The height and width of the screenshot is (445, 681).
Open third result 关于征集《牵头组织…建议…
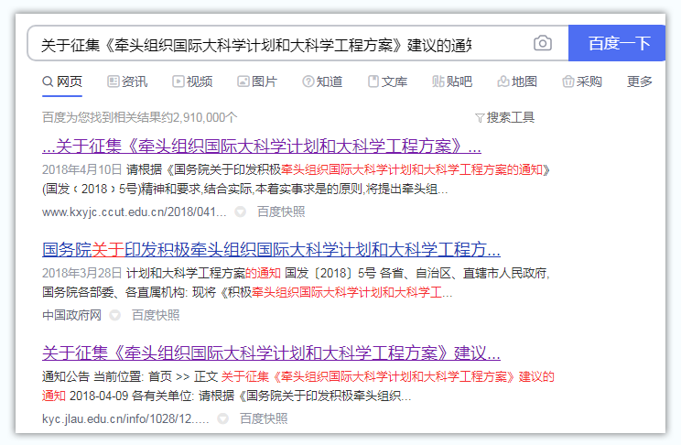pos(271,353)
